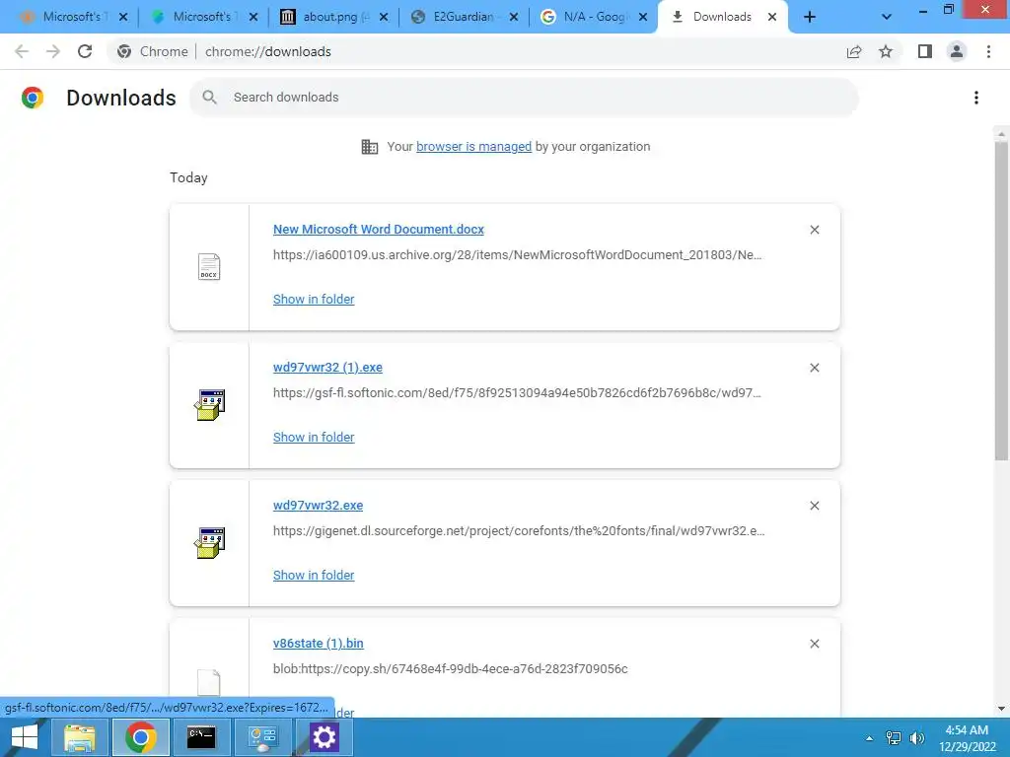Open wd97vwr32 (1).exe link

[327, 367]
